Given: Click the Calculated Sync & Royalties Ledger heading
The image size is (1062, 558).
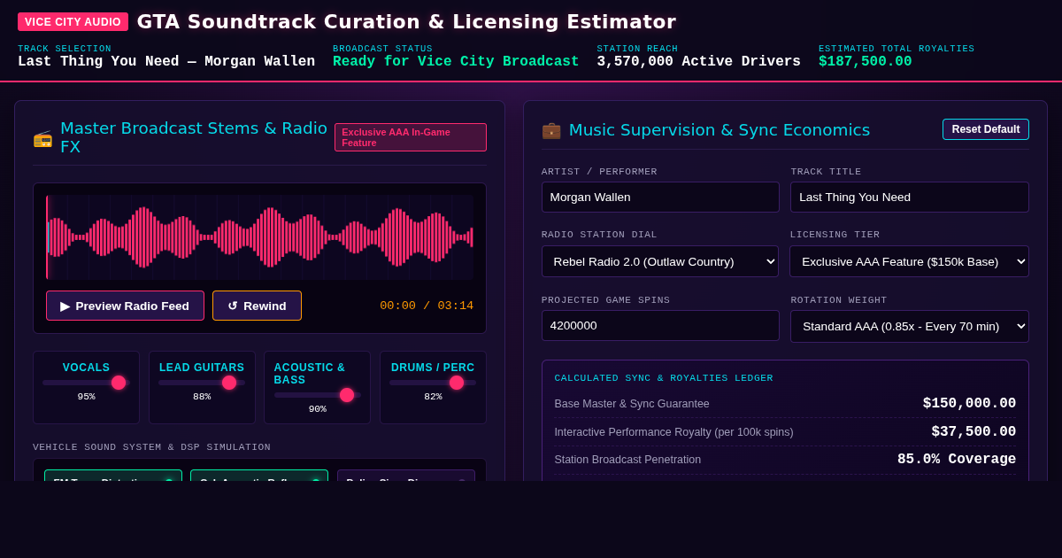Looking at the screenshot, I should [664, 378].
